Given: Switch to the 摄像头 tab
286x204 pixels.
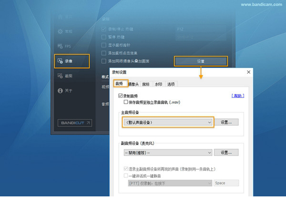Looking at the screenshot, I should click(x=133, y=84).
